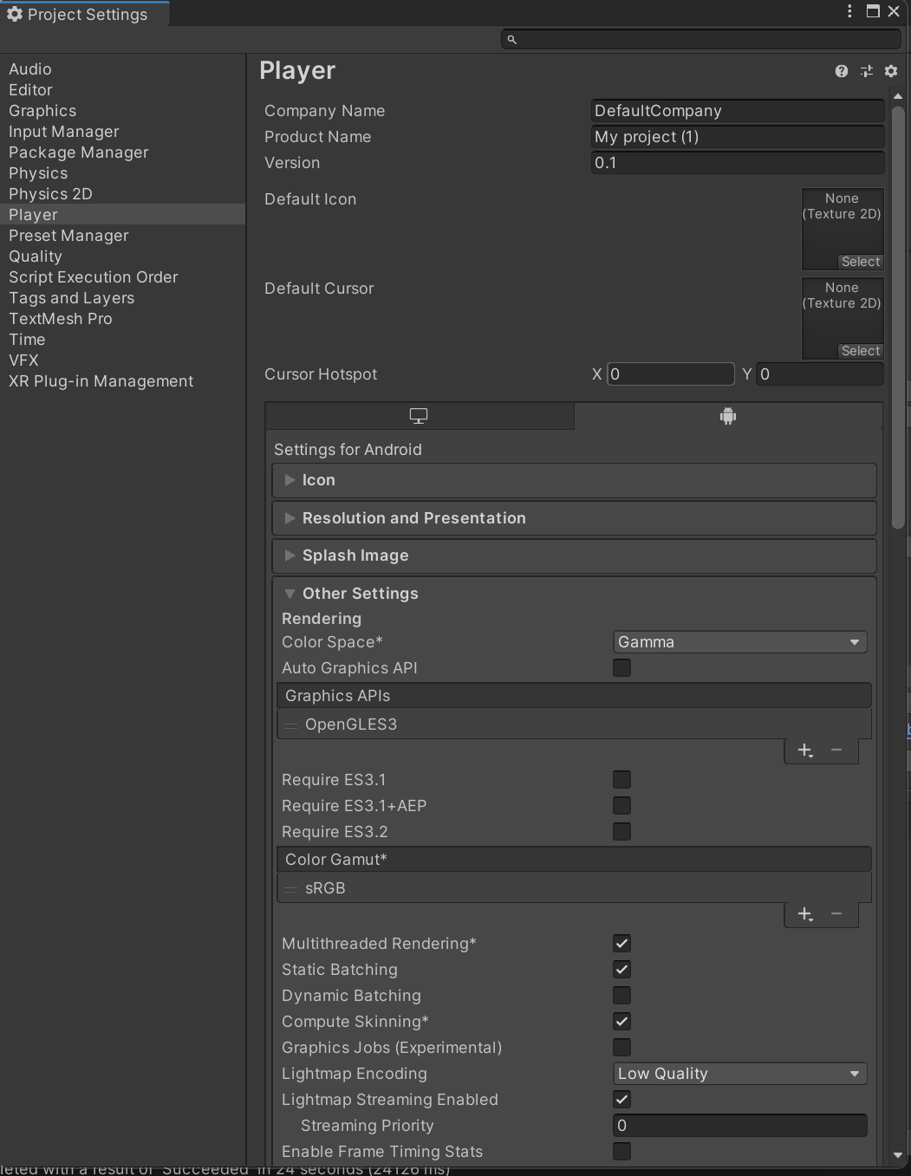Enable Graphics Jobs (Experimental) checkbox
The image size is (911, 1176).
[621, 1047]
